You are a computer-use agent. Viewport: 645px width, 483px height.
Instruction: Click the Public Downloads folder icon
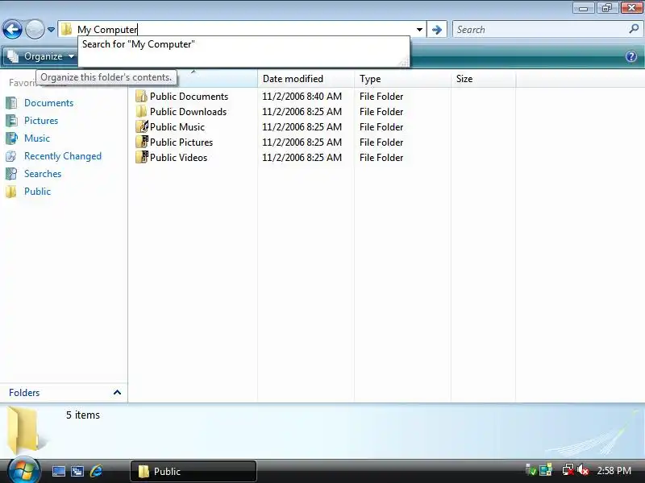[142, 111]
